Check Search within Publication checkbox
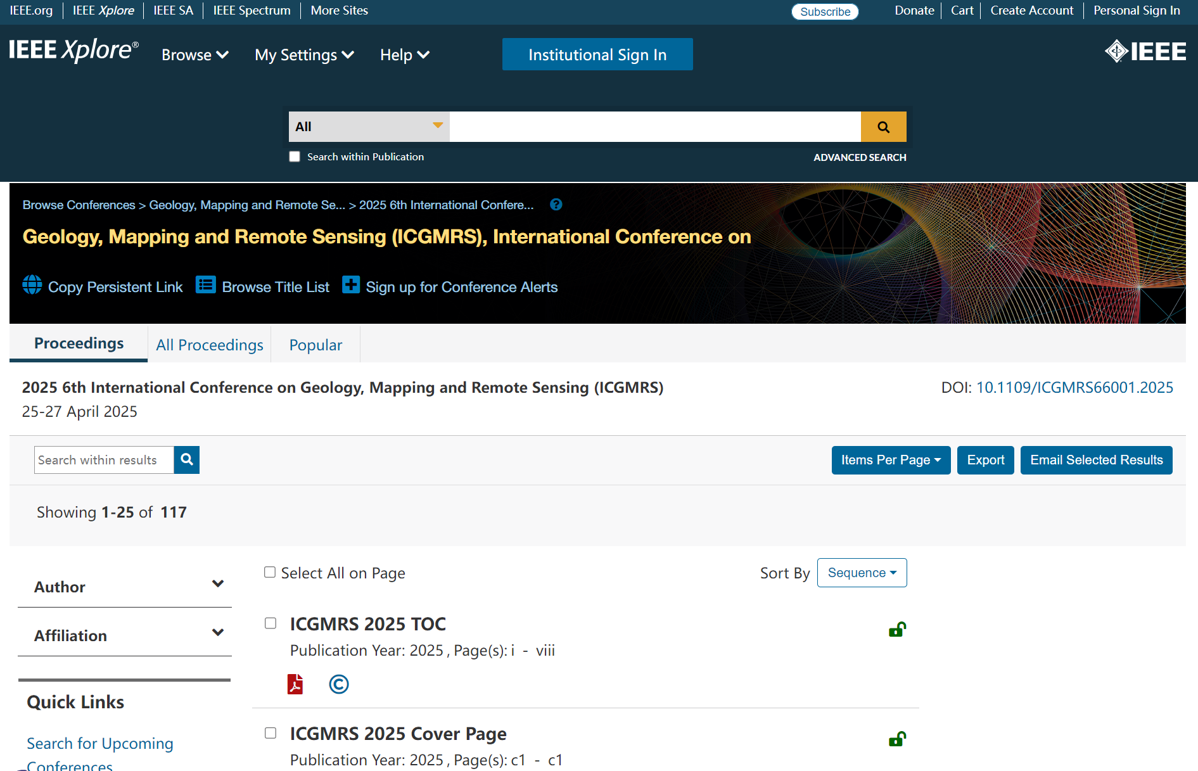The height and width of the screenshot is (771, 1198). 295,156
